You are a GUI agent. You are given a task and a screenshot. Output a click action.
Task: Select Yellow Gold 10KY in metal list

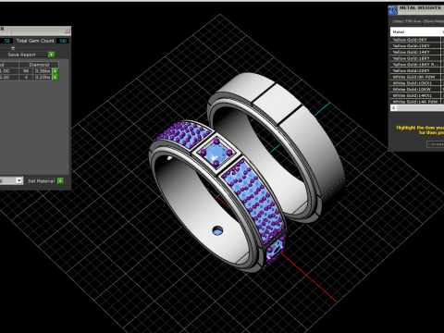click(415, 46)
